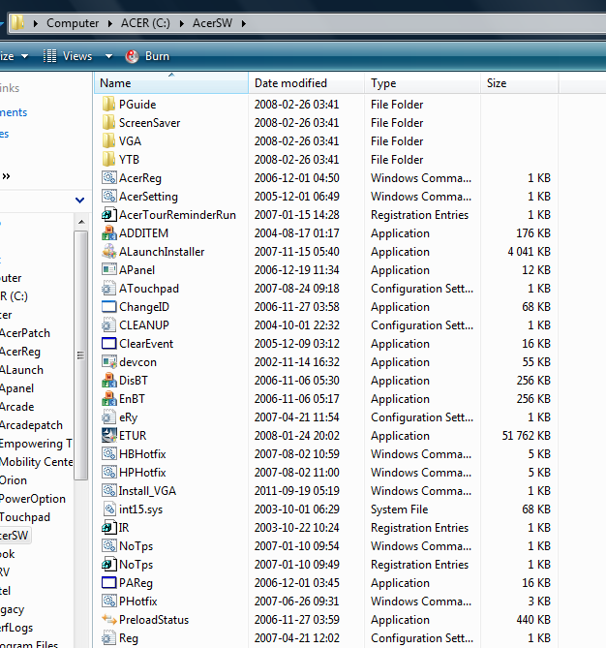
Task: Click the AcerSetting command script icon
Action: tap(109, 197)
